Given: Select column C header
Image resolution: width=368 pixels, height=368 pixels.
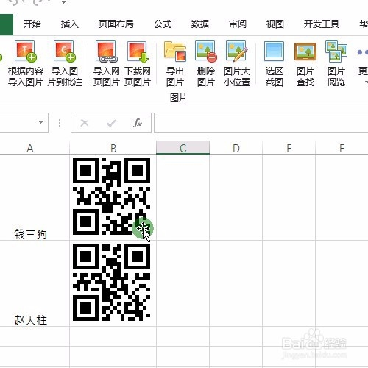Looking at the screenshot, I should pyautogui.click(x=183, y=148).
